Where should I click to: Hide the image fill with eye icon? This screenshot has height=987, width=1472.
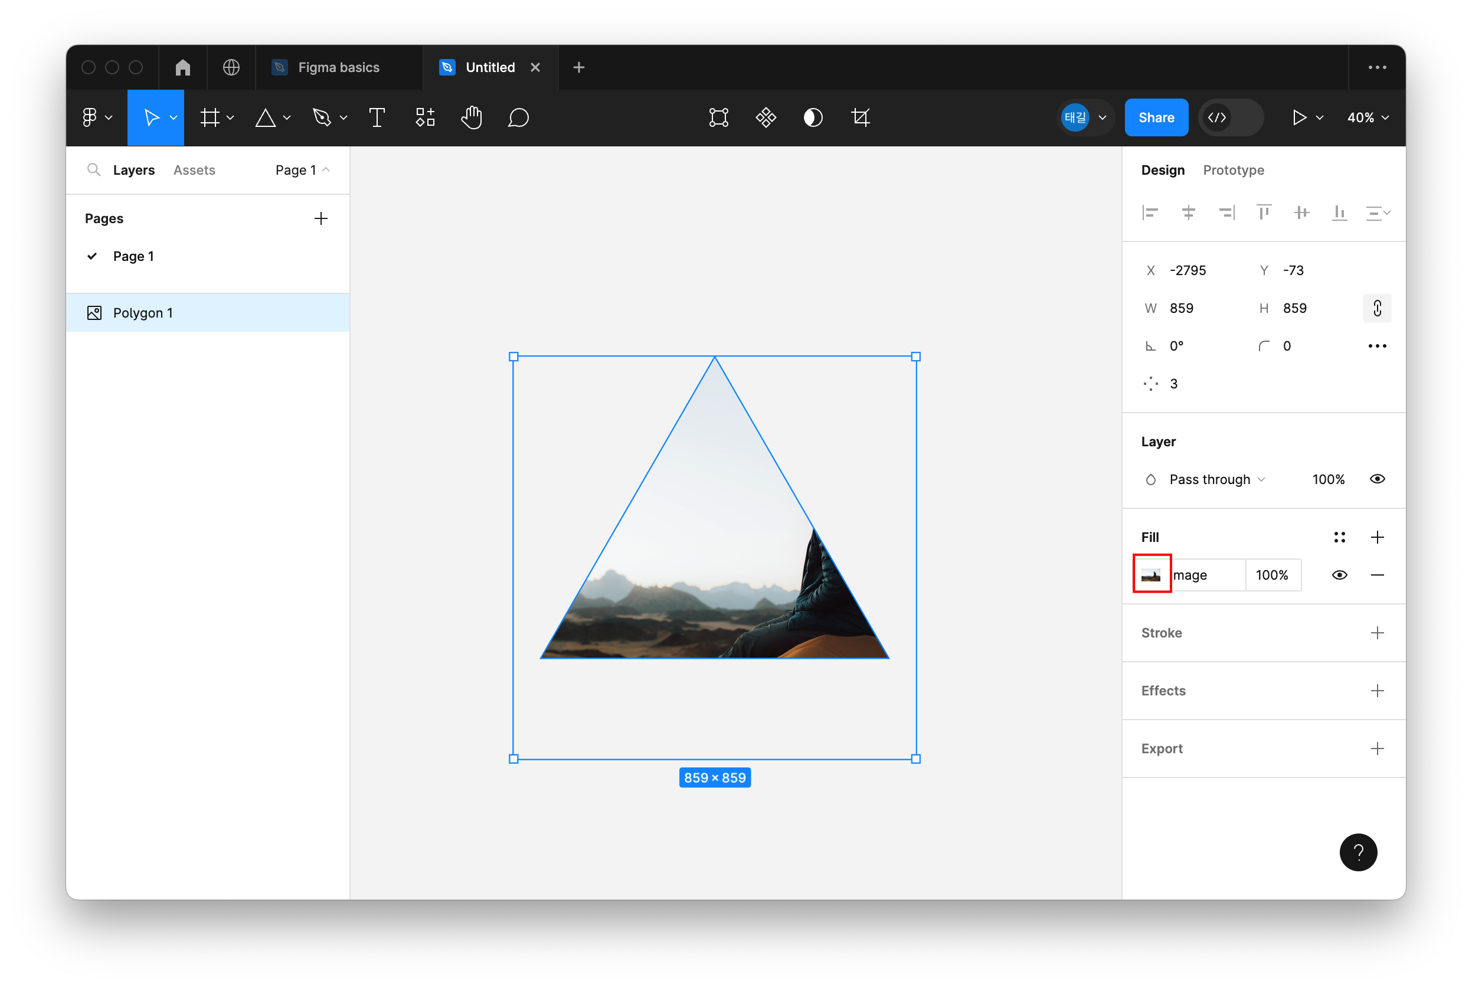tap(1339, 575)
